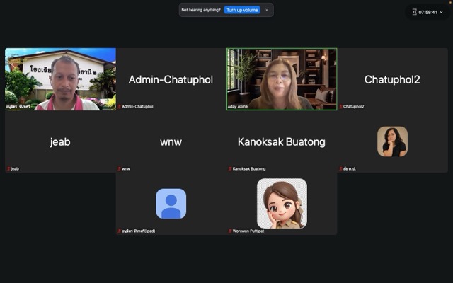This screenshot has width=453, height=283.
Task: Click the hourglass meeting timer icon
Action: [x=414, y=12]
